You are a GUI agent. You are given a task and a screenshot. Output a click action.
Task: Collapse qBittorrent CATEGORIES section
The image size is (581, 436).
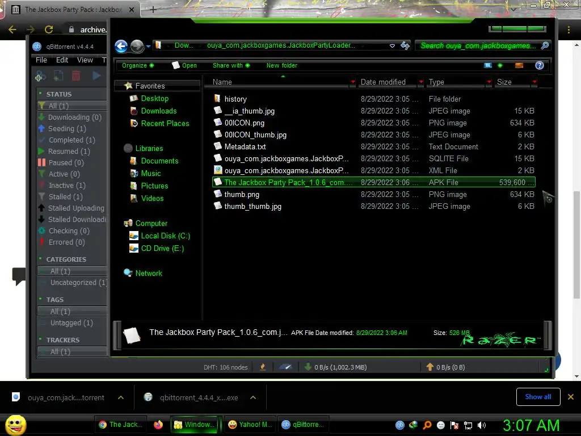tap(40, 259)
